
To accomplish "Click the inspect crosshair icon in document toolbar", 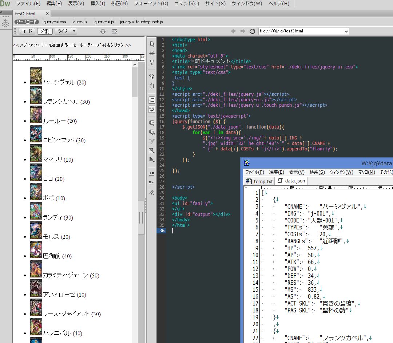I will [103, 31].
